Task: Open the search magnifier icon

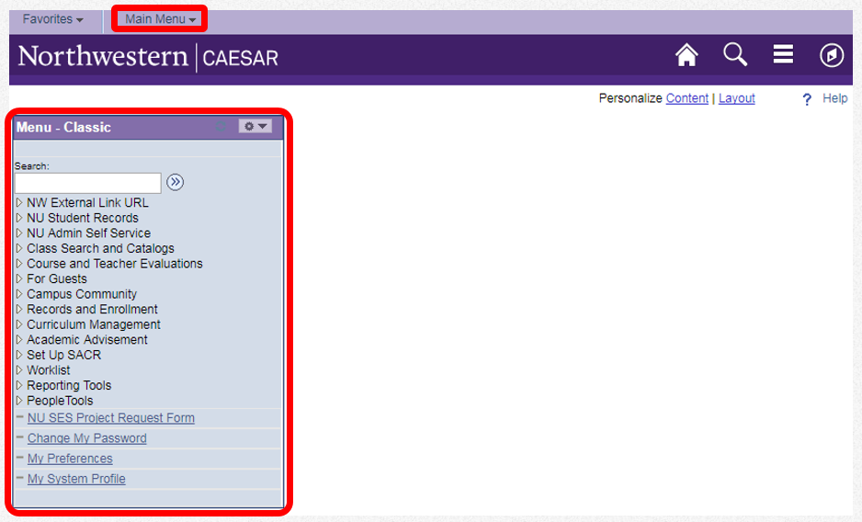Action: [x=735, y=54]
